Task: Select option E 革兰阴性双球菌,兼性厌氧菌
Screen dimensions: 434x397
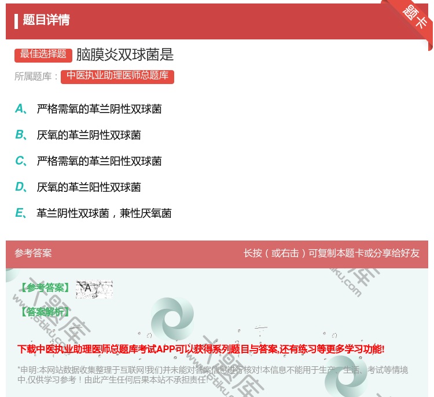Action: point(104,213)
